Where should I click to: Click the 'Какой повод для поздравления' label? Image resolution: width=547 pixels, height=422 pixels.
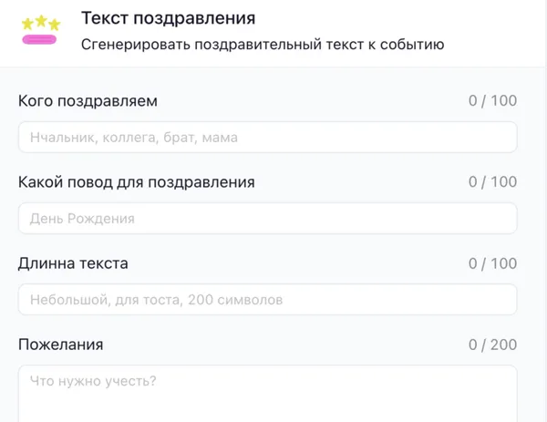click(136, 182)
